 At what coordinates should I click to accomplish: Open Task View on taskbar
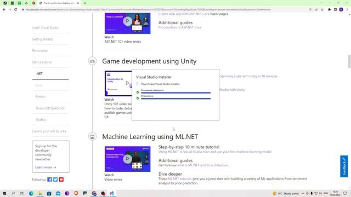(x=22, y=193)
